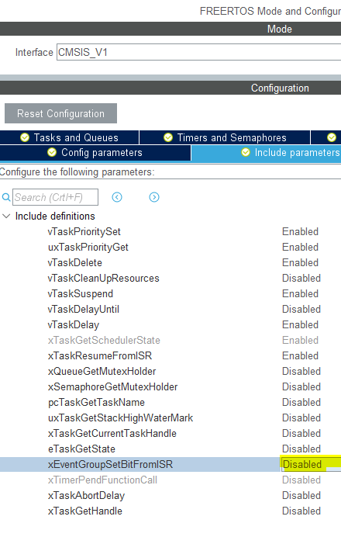341x544 pixels.
Task: Click Disabled value of xTaskAbortDelay
Action: click(301, 495)
